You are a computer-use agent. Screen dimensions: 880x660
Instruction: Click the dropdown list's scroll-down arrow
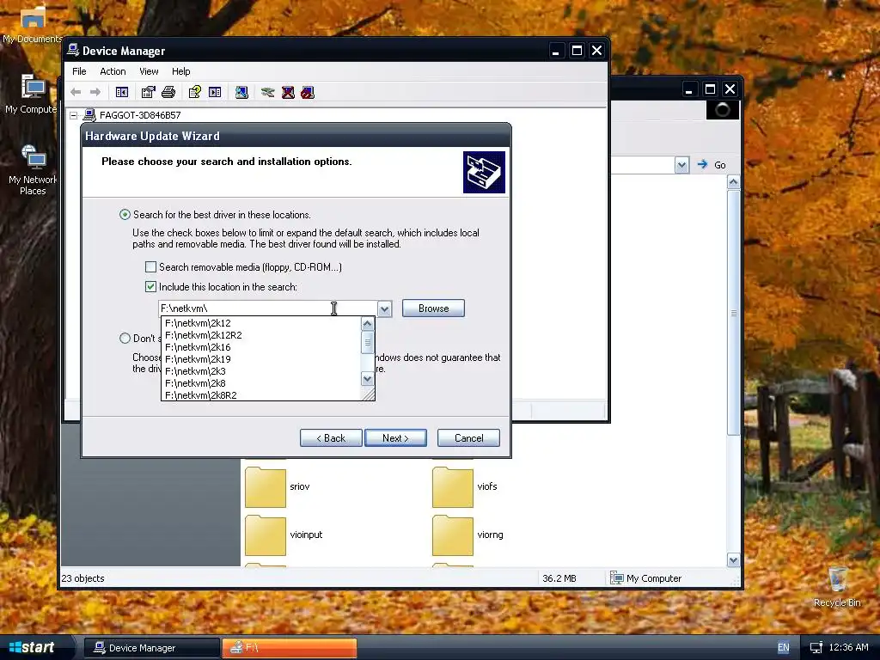click(367, 379)
